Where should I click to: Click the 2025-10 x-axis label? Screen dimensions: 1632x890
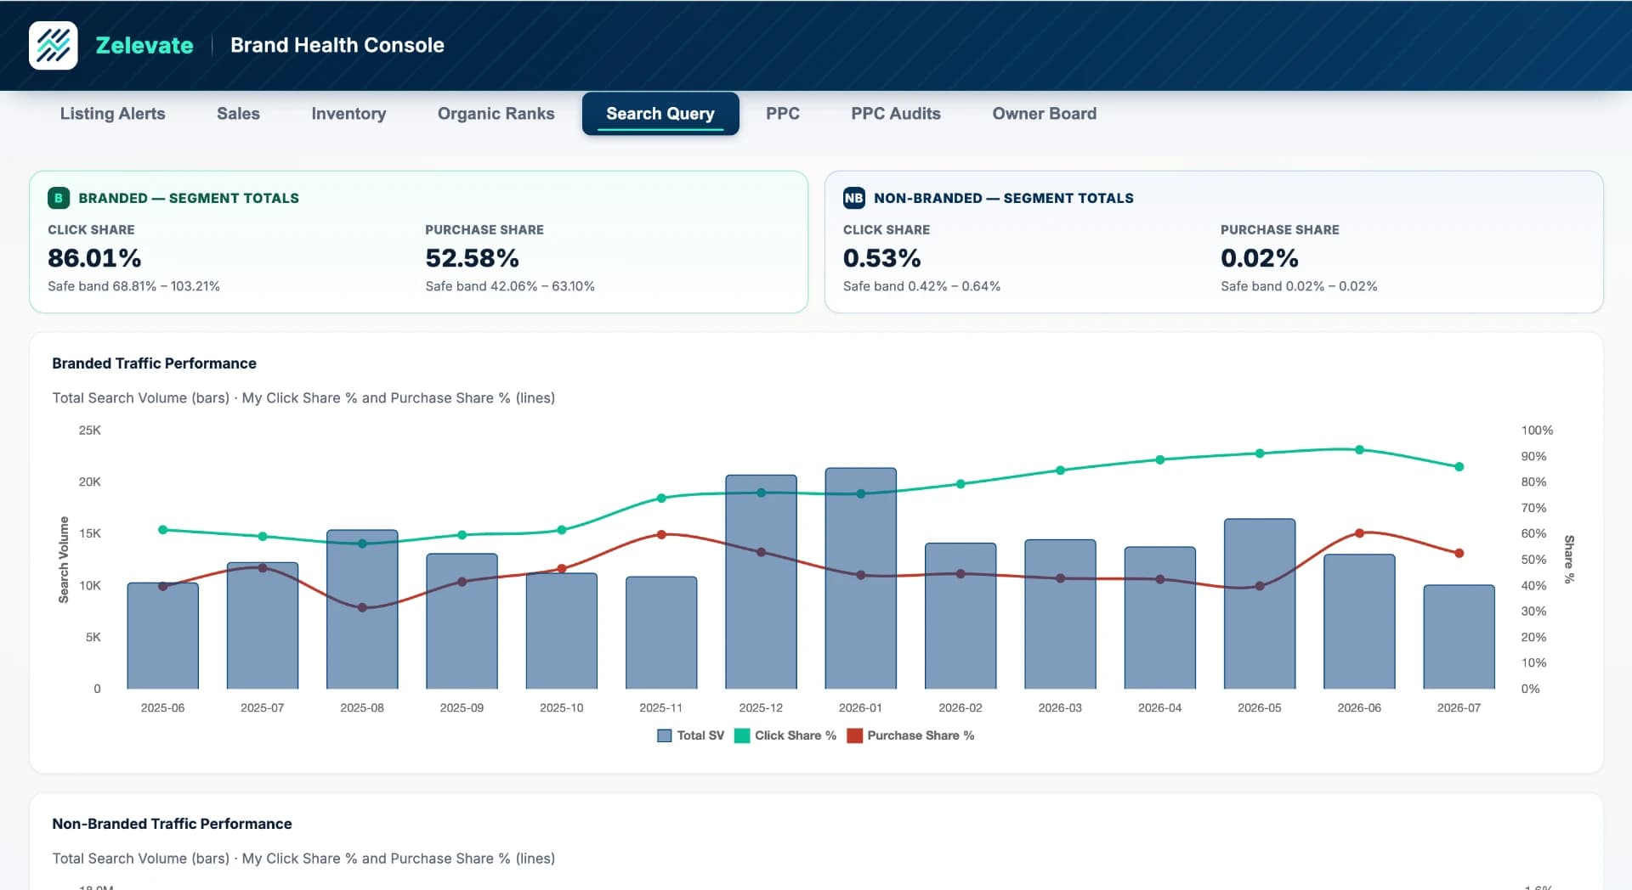point(561,707)
